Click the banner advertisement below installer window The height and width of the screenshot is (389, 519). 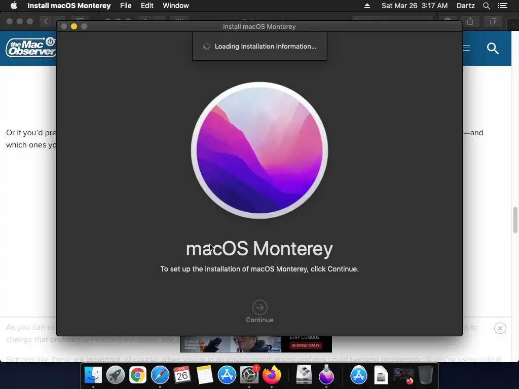click(256, 344)
